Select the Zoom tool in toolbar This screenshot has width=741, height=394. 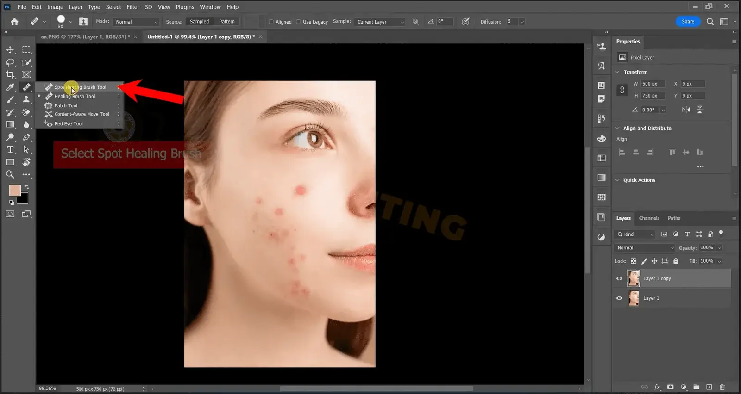click(x=10, y=174)
